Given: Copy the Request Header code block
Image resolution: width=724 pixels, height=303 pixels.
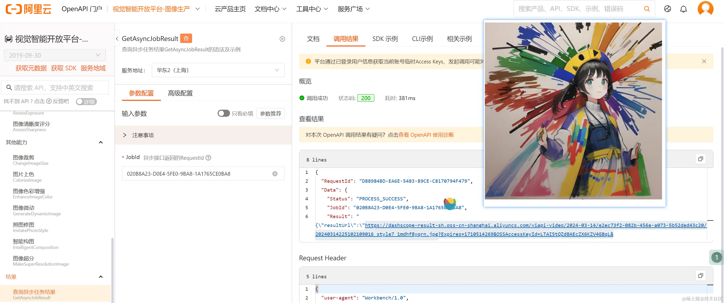Looking at the screenshot, I should (x=700, y=275).
